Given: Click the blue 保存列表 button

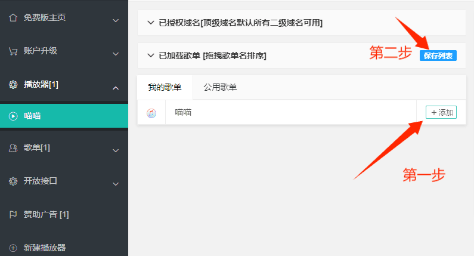Looking at the screenshot, I should pos(438,55).
